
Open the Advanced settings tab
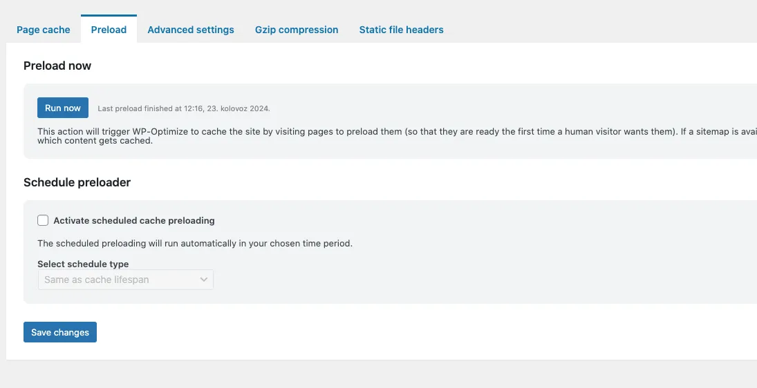pos(191,30)
